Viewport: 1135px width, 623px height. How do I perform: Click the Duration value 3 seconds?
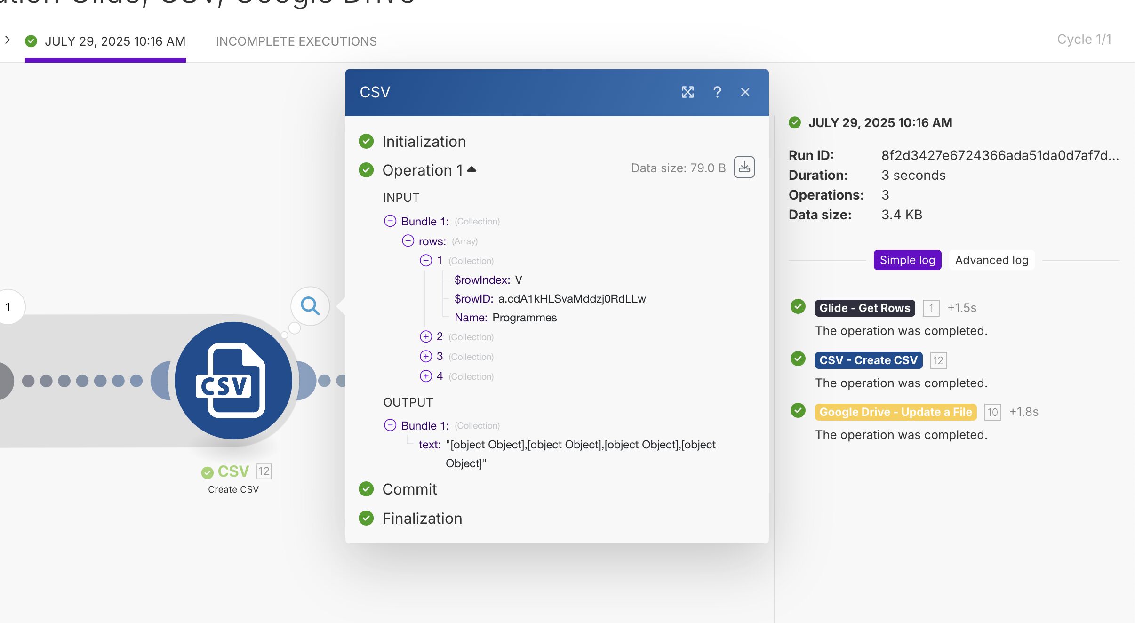point(913,175)
